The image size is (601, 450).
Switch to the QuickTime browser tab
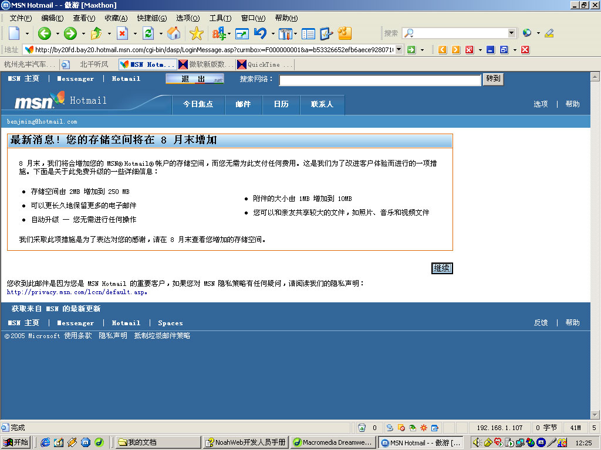click(x=265, y=64)
